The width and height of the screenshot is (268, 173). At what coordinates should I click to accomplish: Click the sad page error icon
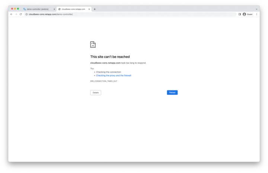93,44
